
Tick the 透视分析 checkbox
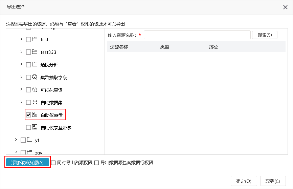[28, 65]
